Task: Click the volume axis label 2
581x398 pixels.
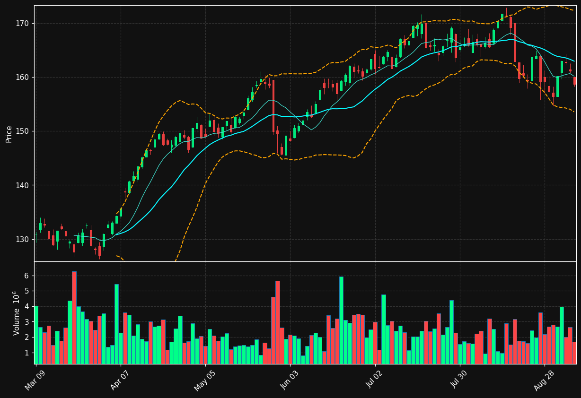Action: point(26,337)
